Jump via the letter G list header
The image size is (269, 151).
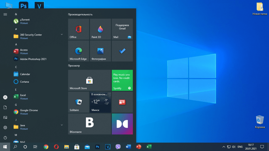click(x=16, y=105)
